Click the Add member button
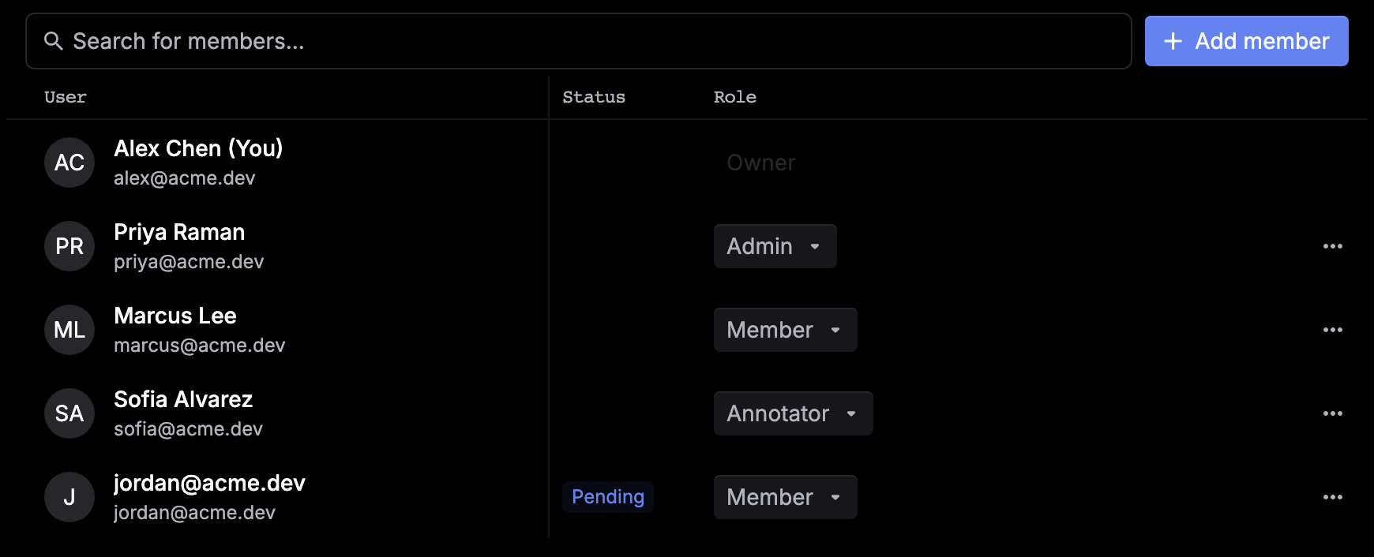The width and height of the screenshot is (1374, 557). pos(1246,41)
